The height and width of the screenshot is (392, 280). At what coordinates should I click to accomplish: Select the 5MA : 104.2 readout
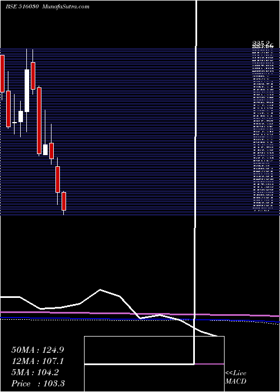35,372
